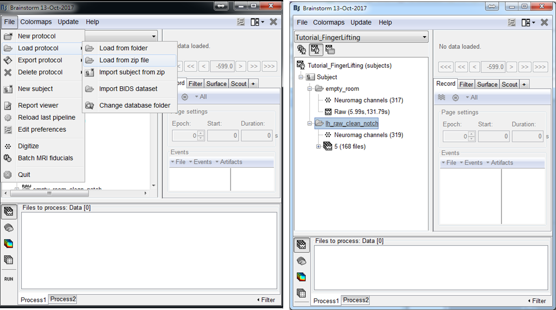This screenshot has height=310, width=556.
Task: Open File menu in right window
Action: 302,22
